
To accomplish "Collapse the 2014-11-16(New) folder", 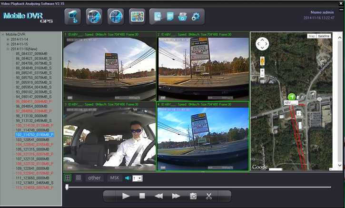I will coord(8,49).
